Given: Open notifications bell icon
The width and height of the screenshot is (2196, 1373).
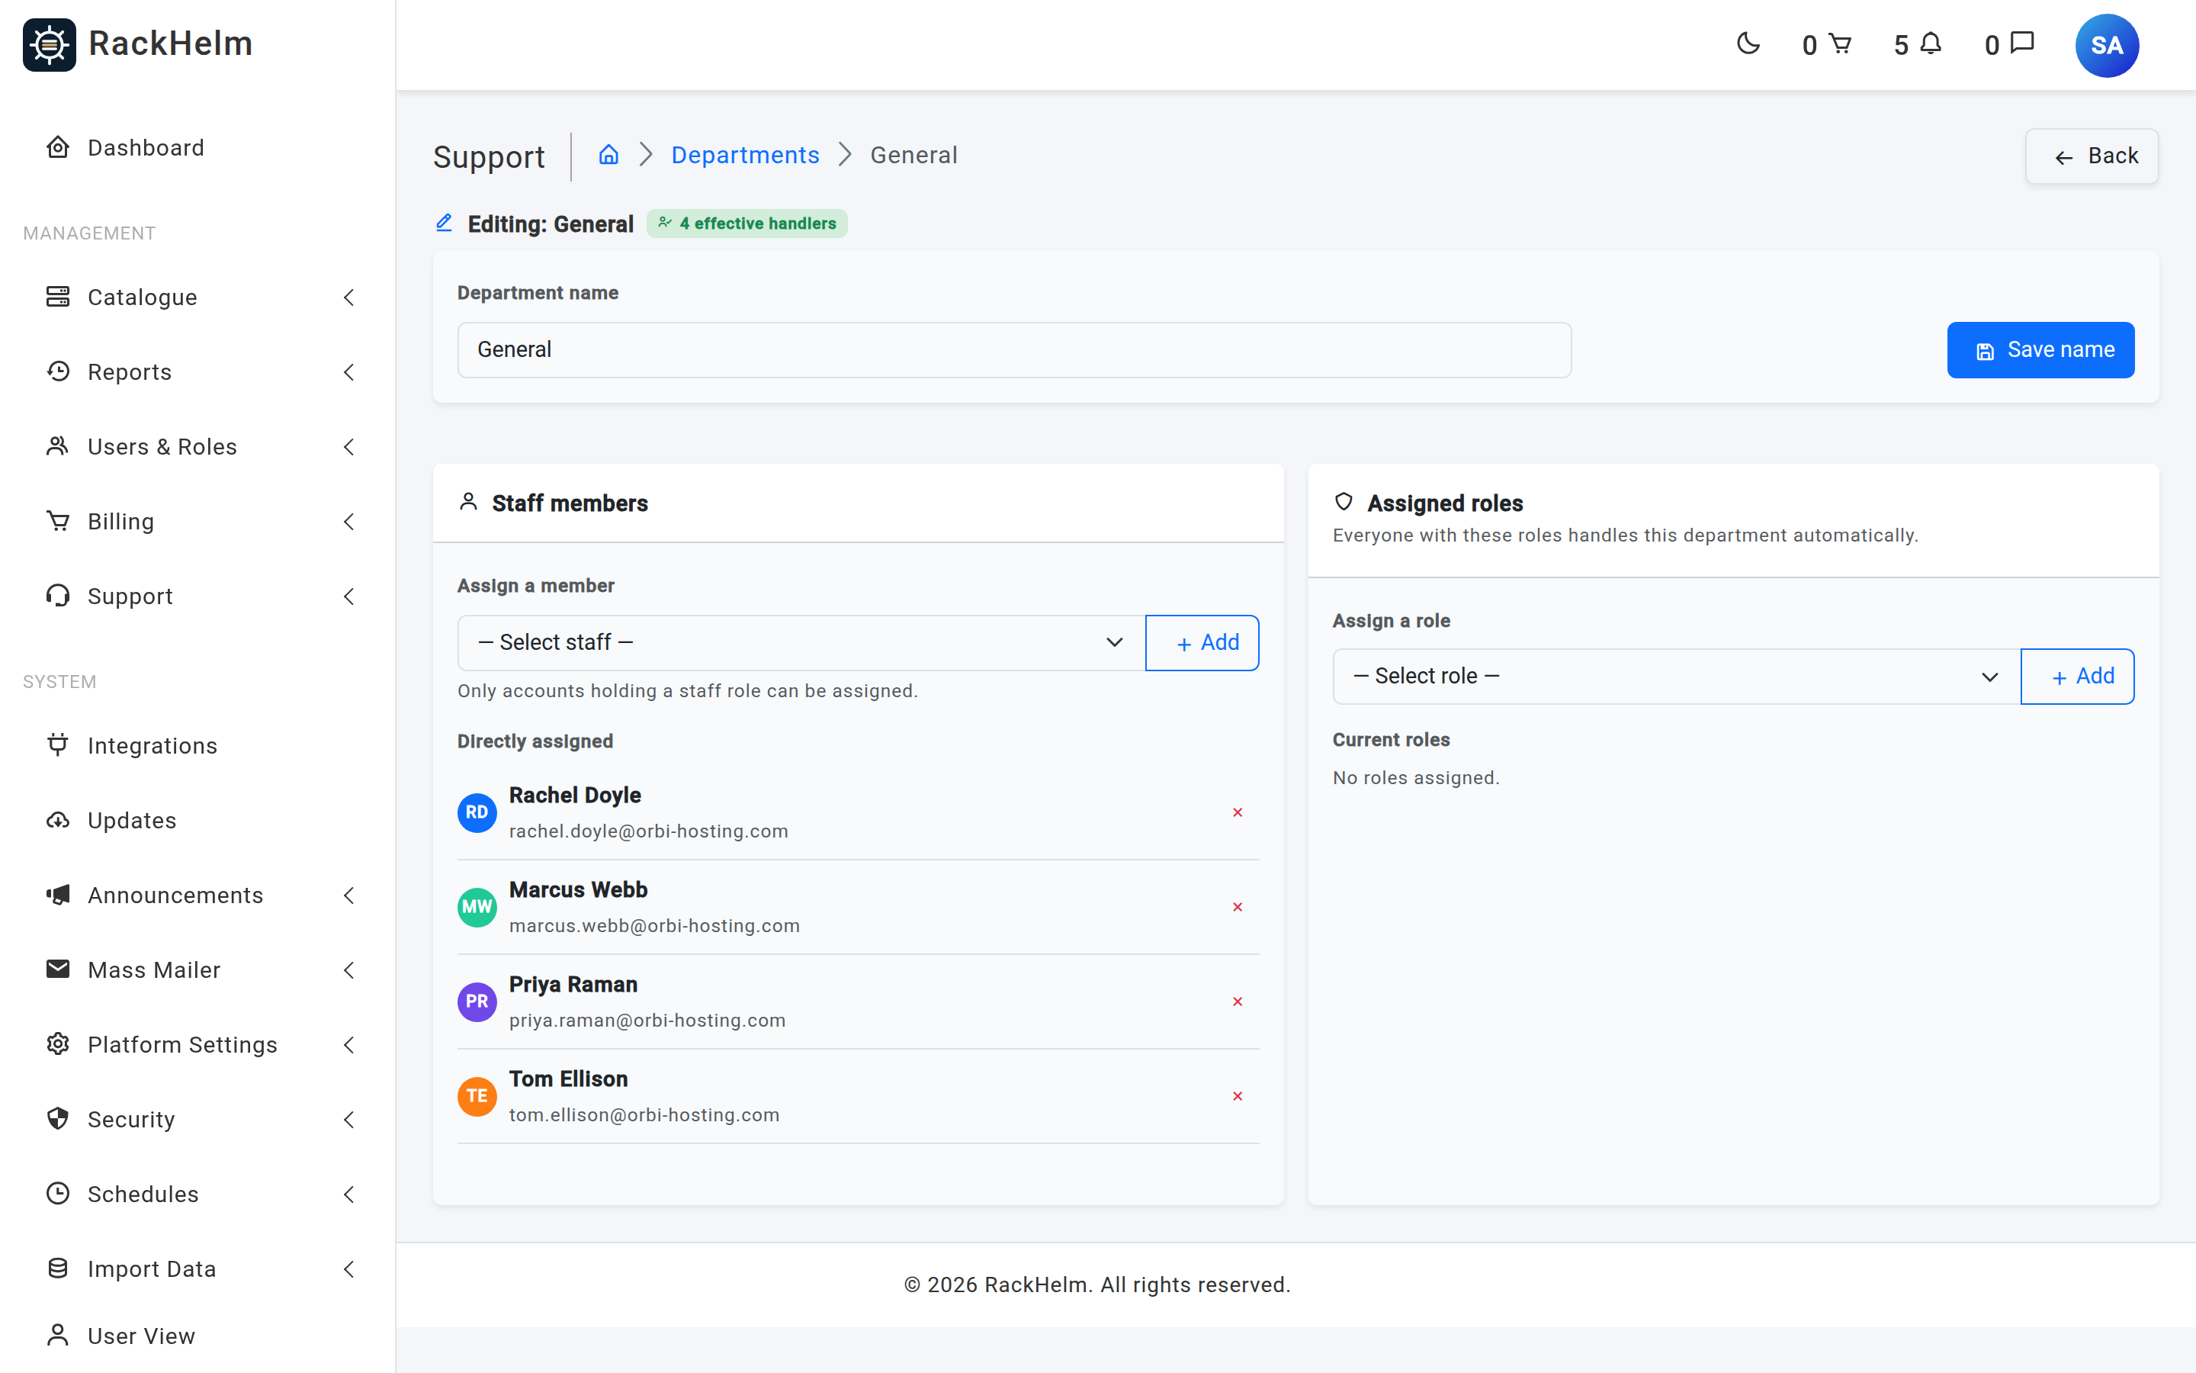Looking at the screenshot, I should (1931, 43).
